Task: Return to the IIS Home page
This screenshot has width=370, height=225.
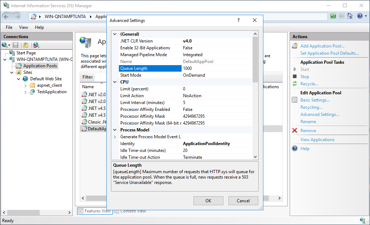Action: click(x=350, y=17)
